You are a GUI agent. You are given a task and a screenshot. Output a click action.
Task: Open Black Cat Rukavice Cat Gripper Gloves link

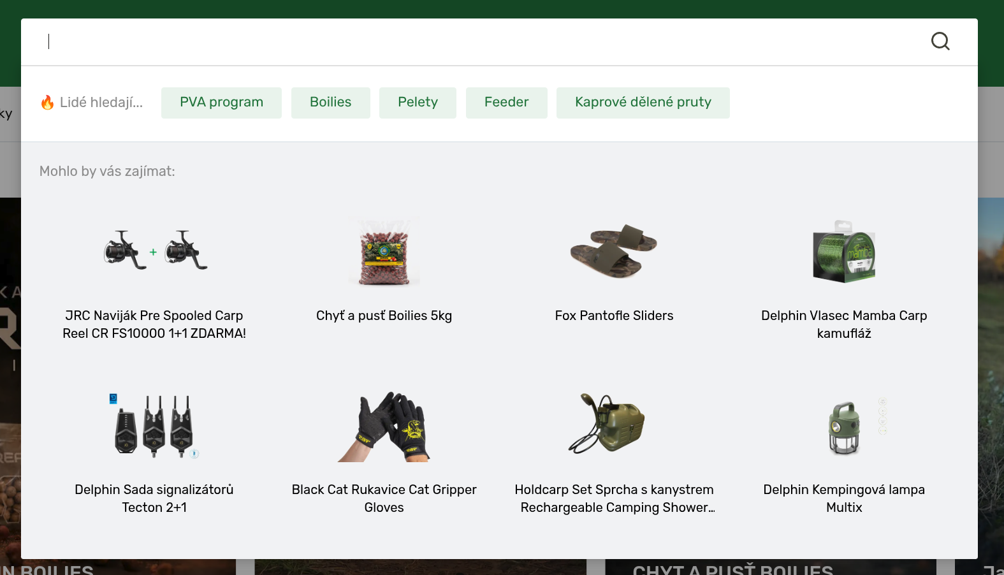(x=384, y=499)
